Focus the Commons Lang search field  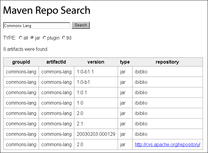pos(37,26)
